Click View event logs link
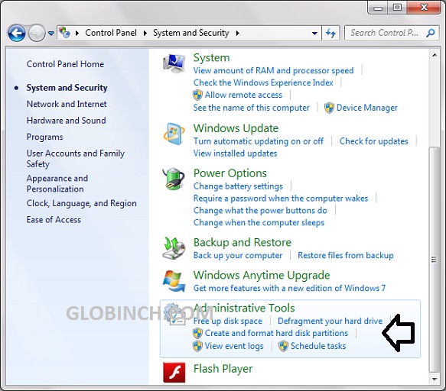This screenshot has height=391, width=446. pos(234,346)
